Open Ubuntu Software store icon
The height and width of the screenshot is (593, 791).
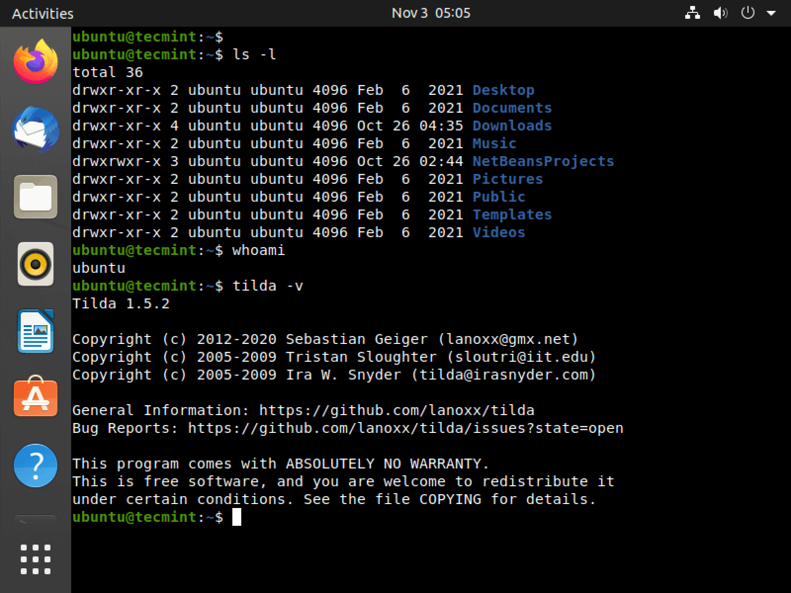click(x=36, y=397)
